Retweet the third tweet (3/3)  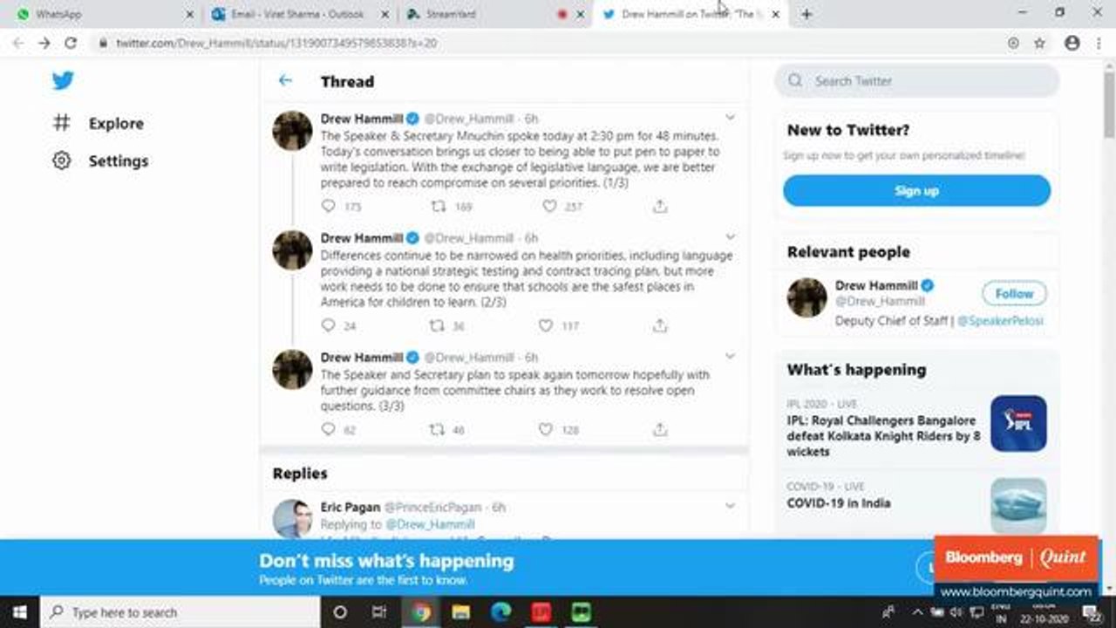tap(437, 429)
